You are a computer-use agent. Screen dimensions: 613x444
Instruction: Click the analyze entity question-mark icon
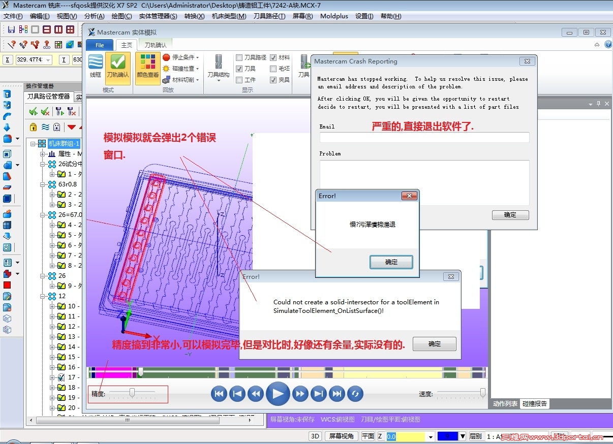coord(11,45)
